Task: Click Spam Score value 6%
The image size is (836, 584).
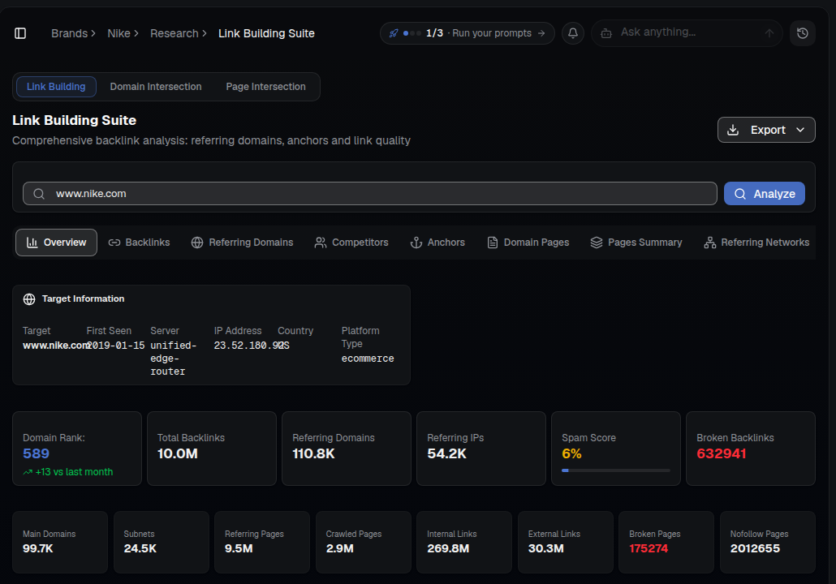Action: 571,454
